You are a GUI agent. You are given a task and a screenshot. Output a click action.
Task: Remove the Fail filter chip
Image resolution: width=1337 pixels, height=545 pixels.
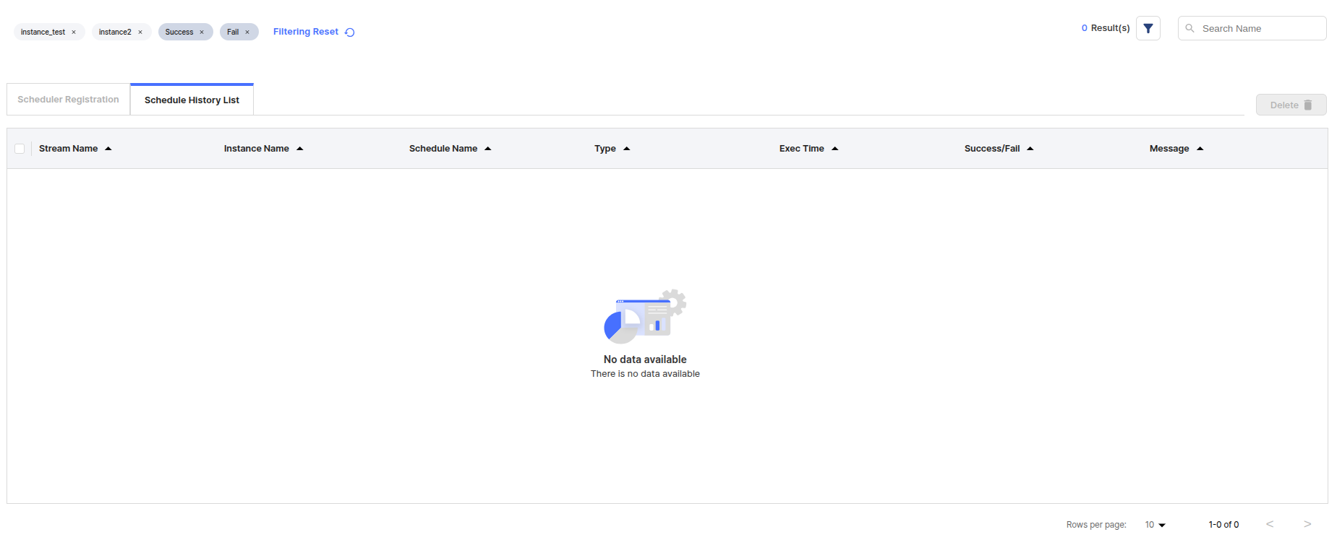point(247,32)
